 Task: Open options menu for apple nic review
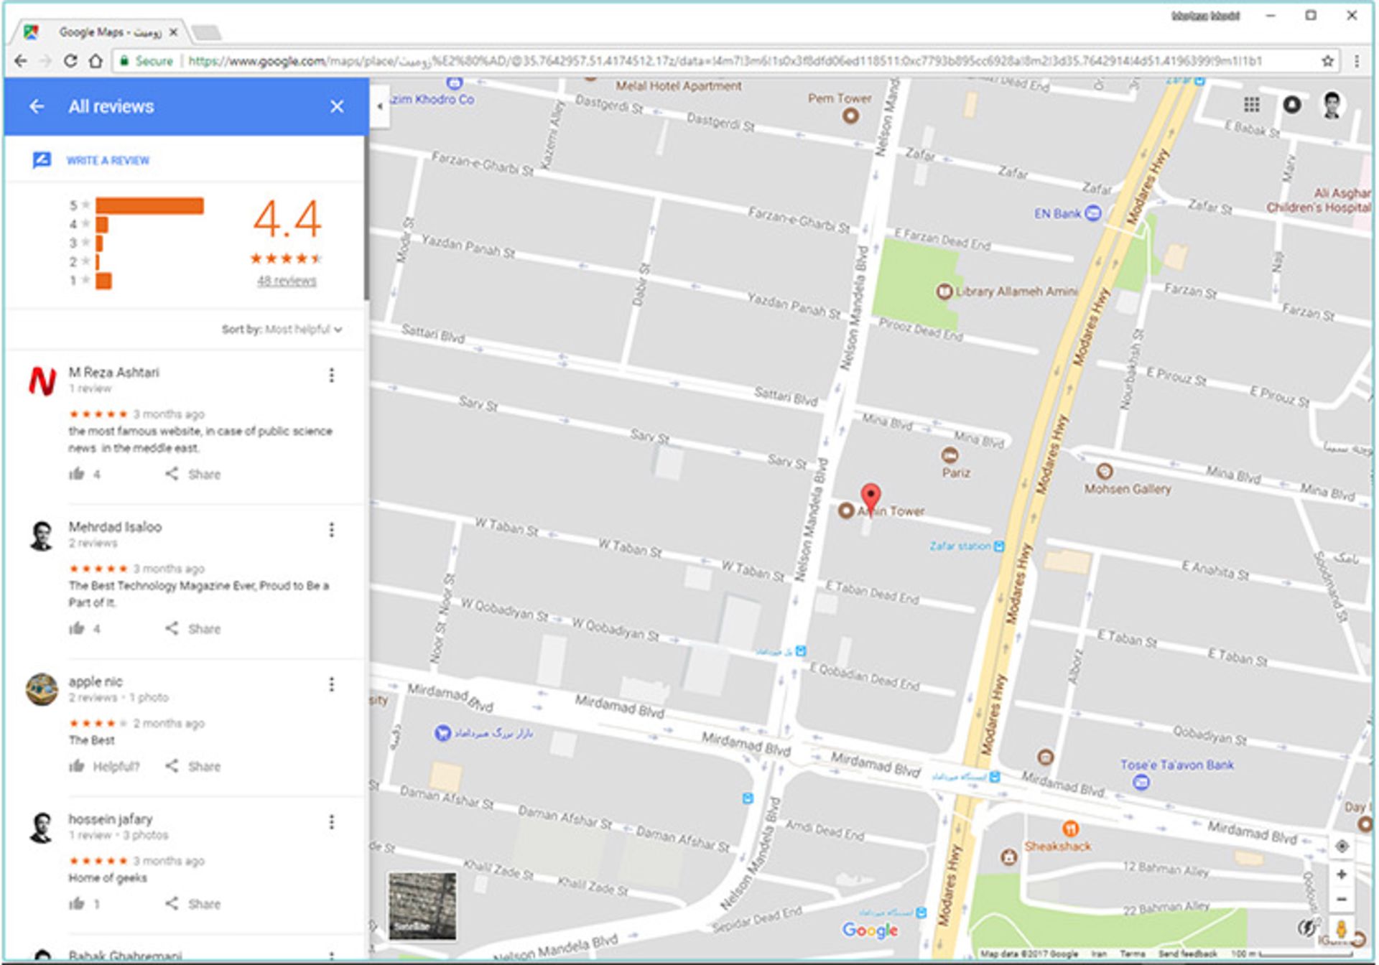coord(331,684)
